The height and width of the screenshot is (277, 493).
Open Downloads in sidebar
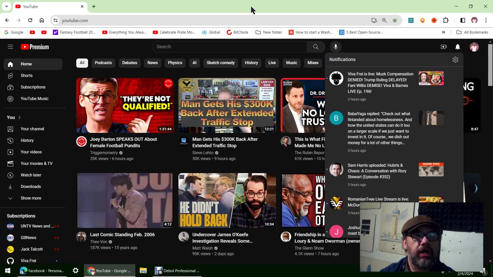33,187
